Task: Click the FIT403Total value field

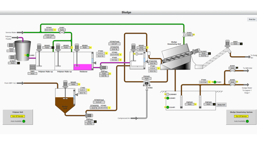Action: click(x=99, y=102)
